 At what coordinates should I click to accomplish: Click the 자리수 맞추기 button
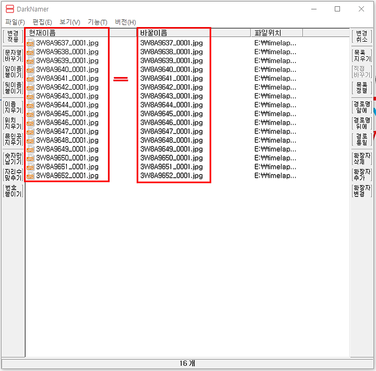tap(13, 175)
